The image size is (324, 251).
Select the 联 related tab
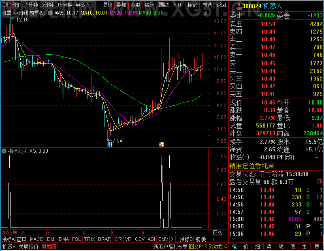click(281, 247)
